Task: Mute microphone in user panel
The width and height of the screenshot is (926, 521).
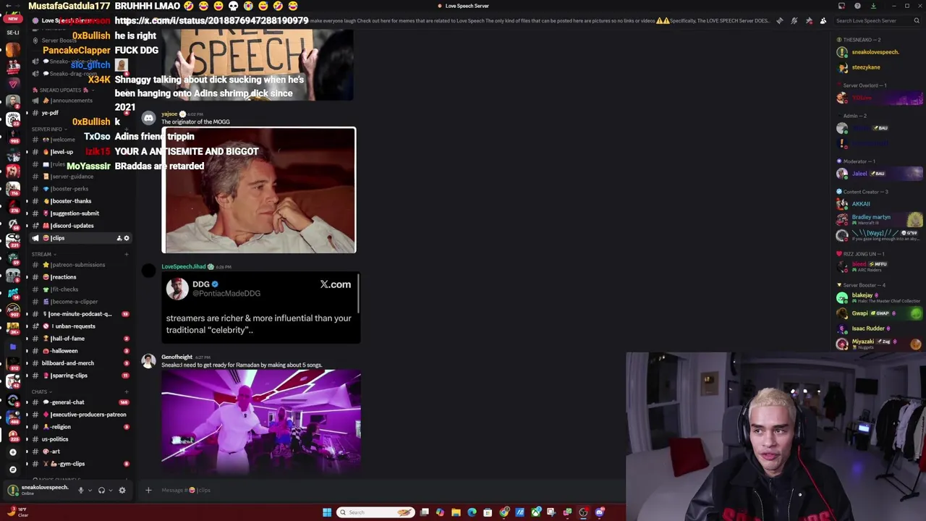Action: [80, 490]
